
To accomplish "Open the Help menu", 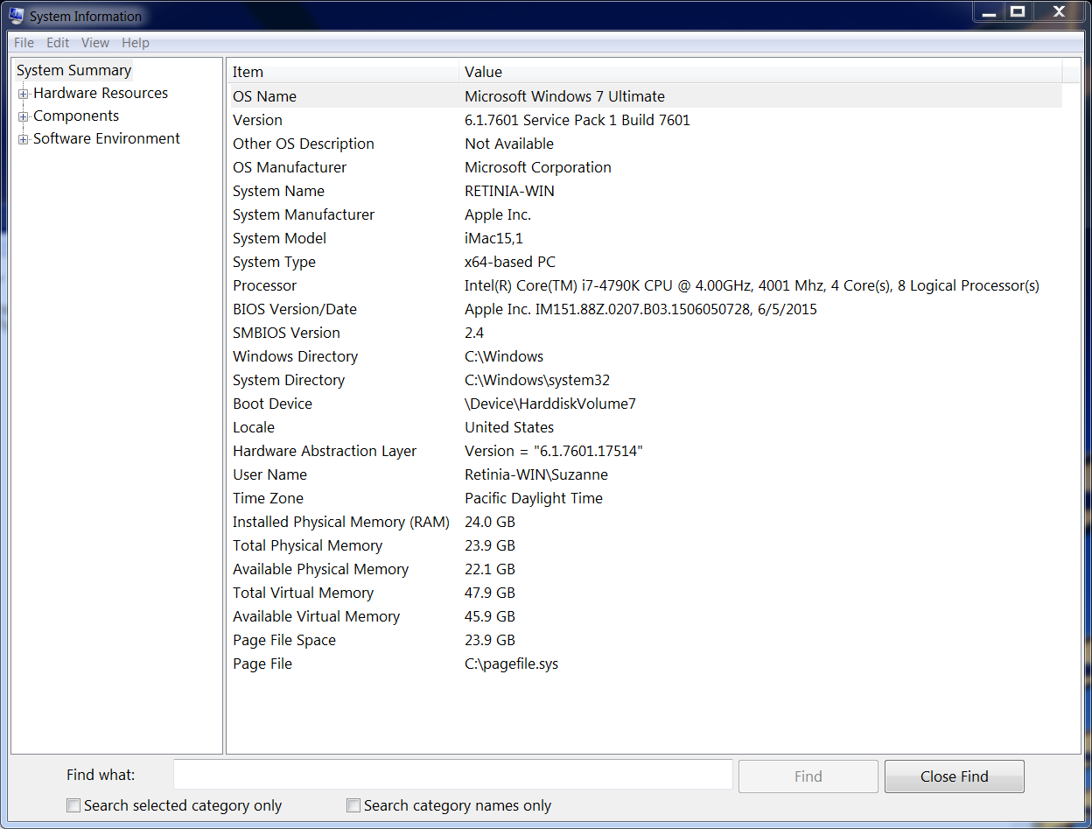I will (x=136, y=43).
